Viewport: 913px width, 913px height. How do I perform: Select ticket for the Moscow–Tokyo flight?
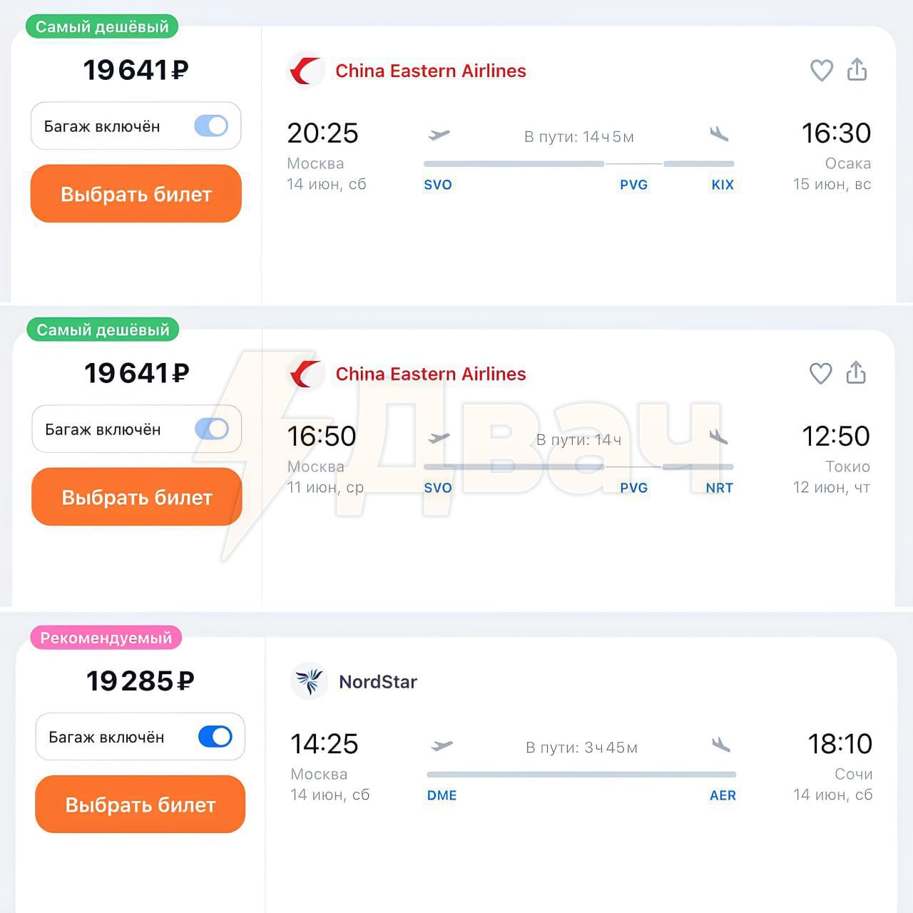point(137,497)
